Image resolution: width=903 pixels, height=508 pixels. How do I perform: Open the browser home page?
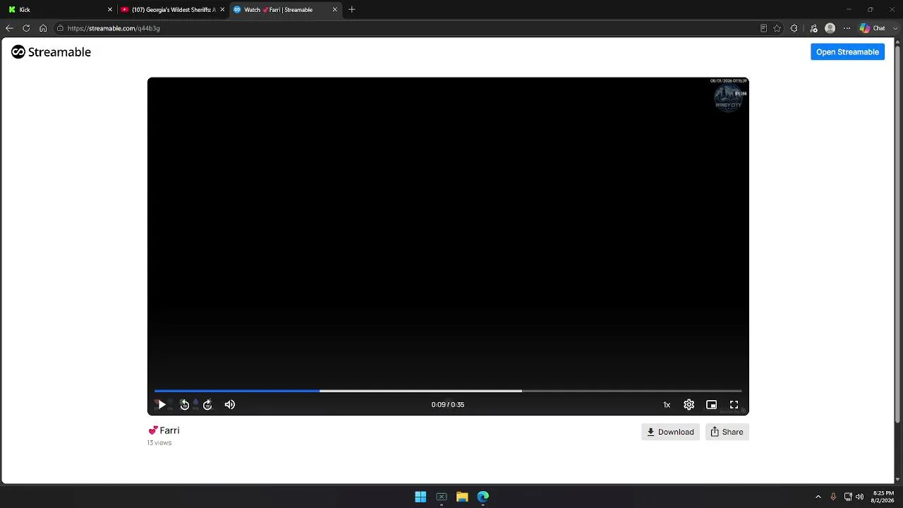(x=43, y=28)
